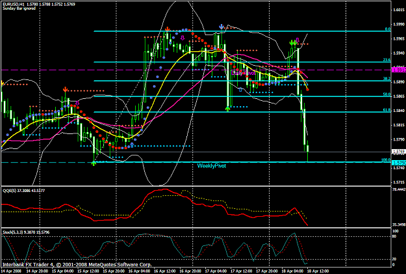This screenshot has height=274, width=406.
Task: Select the green up arrow at the 15 Apr 12:00 low
Action: click(x=94, y=163)
